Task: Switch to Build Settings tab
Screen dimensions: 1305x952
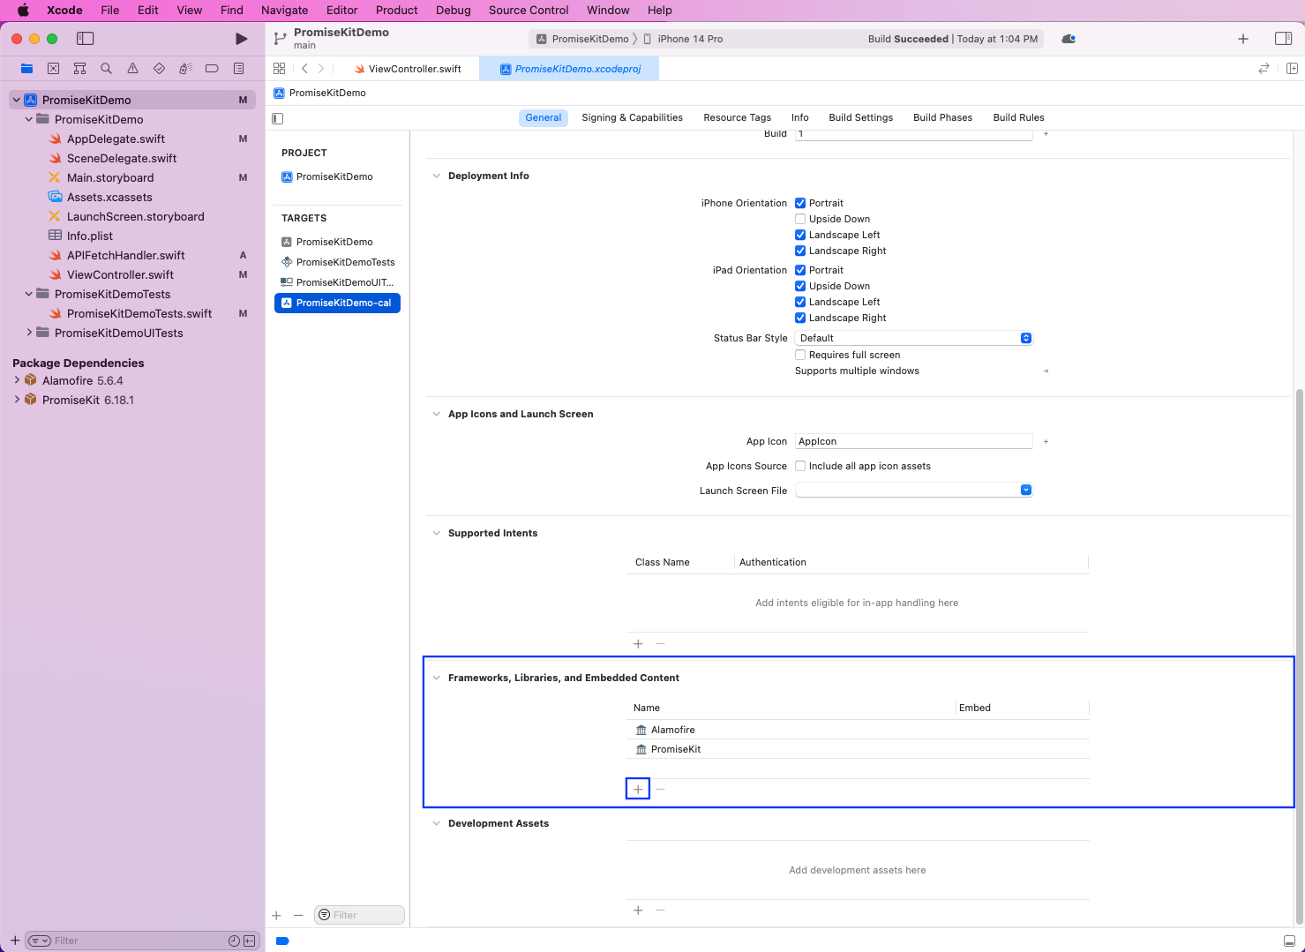Action: pyautogui.click(x=860, y=117)
